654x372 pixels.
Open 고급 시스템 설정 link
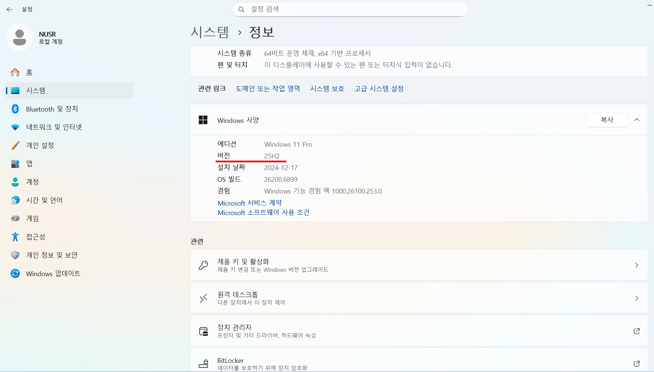click(379, 89)
